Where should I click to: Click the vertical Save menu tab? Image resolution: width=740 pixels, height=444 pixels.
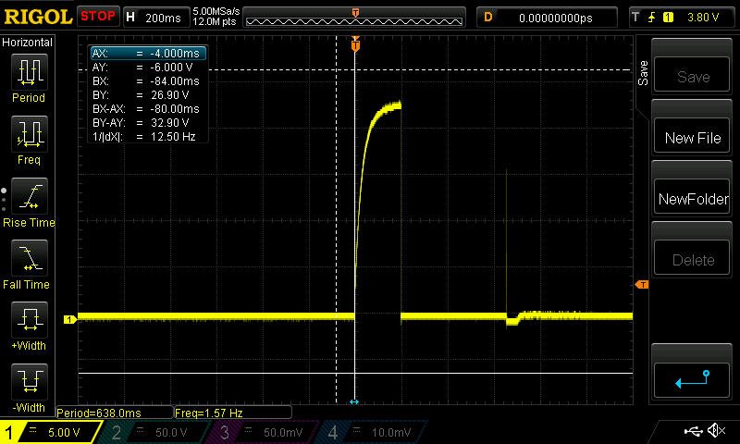point(643,74)
